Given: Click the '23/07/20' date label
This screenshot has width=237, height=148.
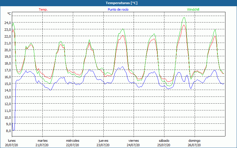Looking at the screenshot, I should pyautogui.click(x=103, y=145).
